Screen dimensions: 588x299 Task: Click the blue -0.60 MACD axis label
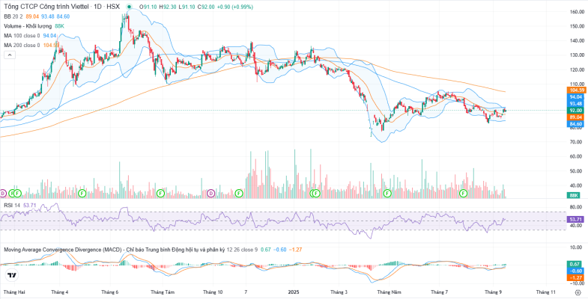[x=575, y=271]
